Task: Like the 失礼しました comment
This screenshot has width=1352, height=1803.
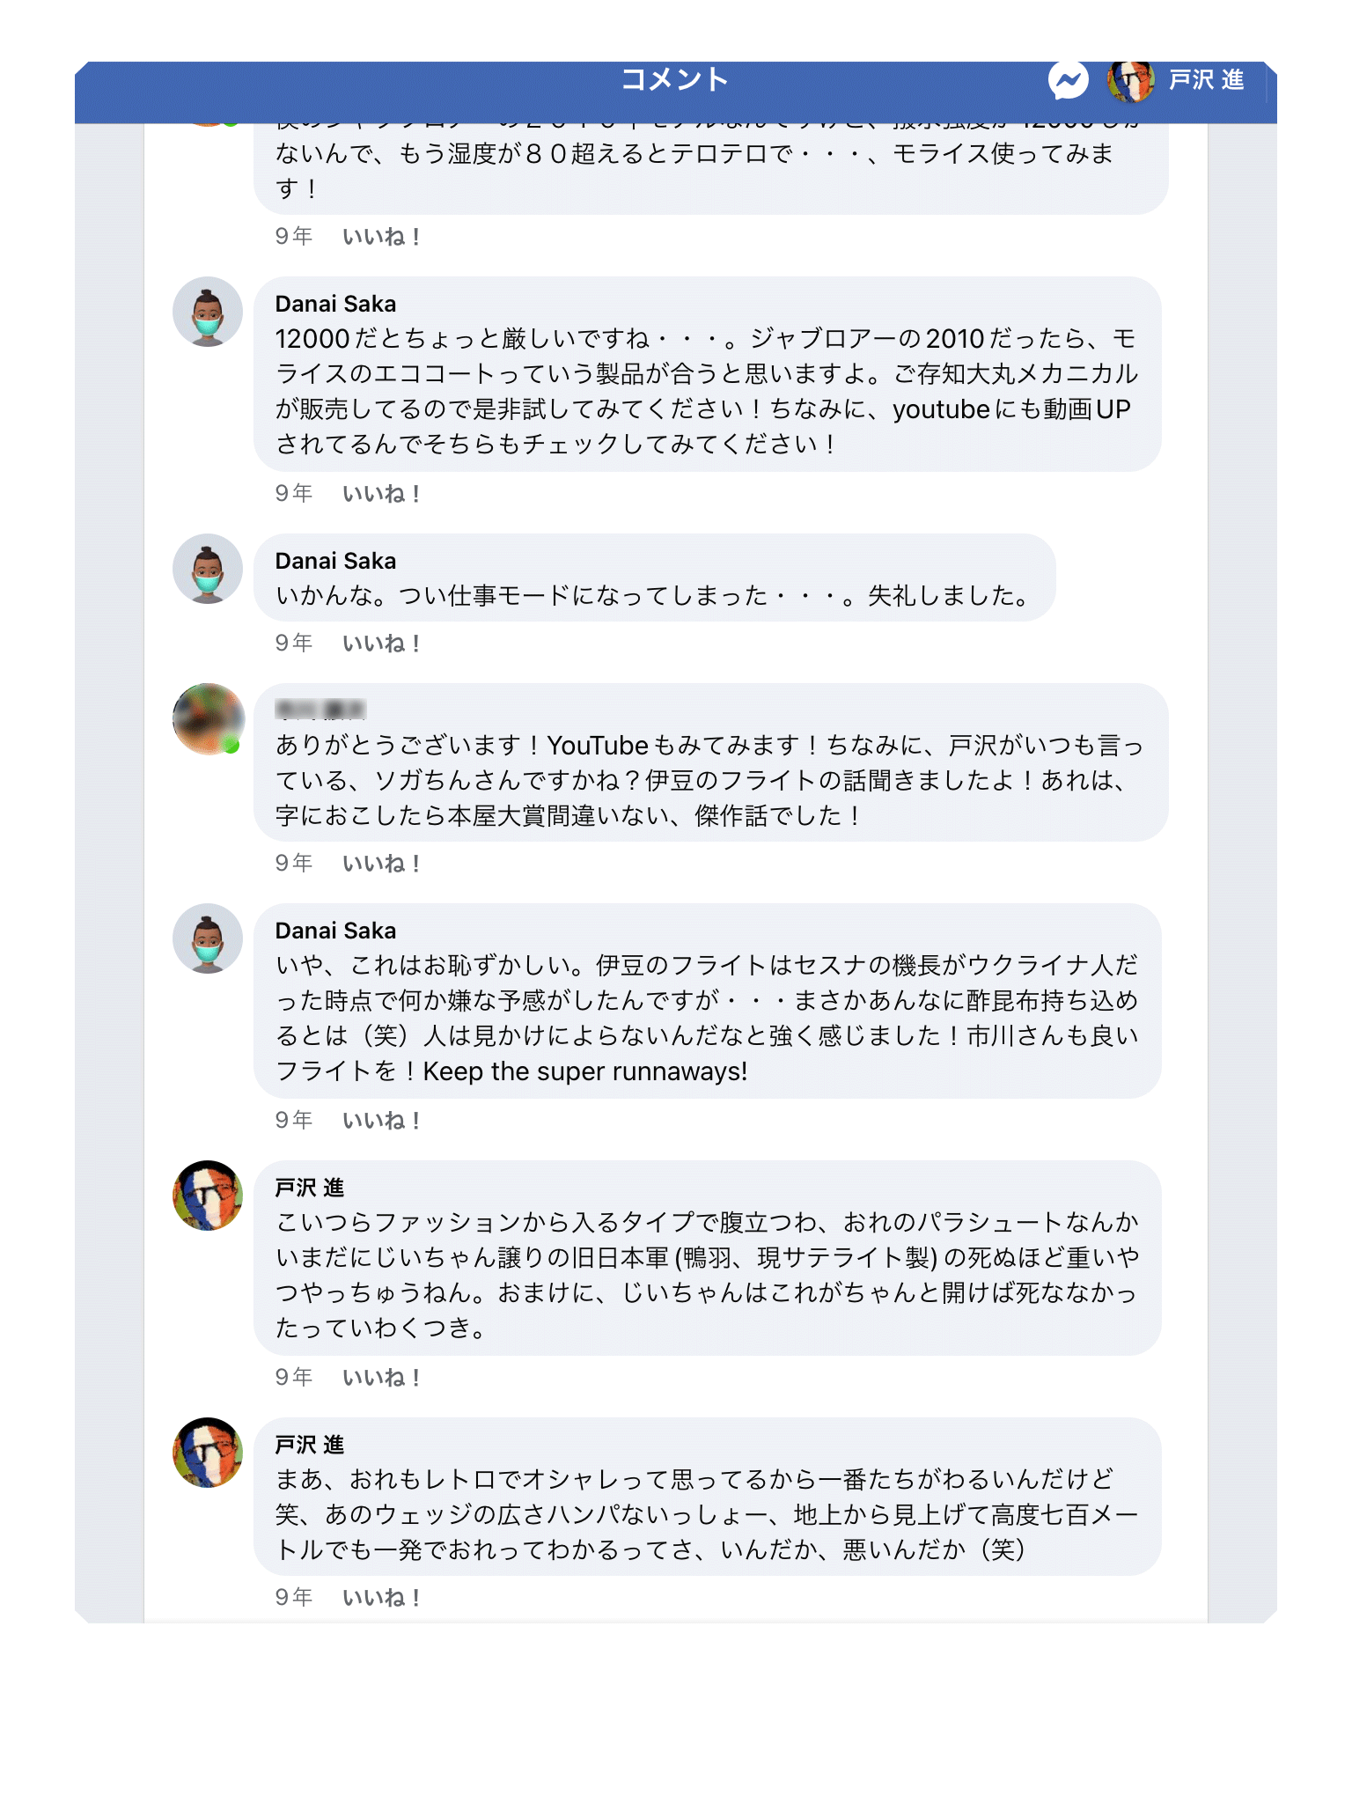Action: click(381, 644)
